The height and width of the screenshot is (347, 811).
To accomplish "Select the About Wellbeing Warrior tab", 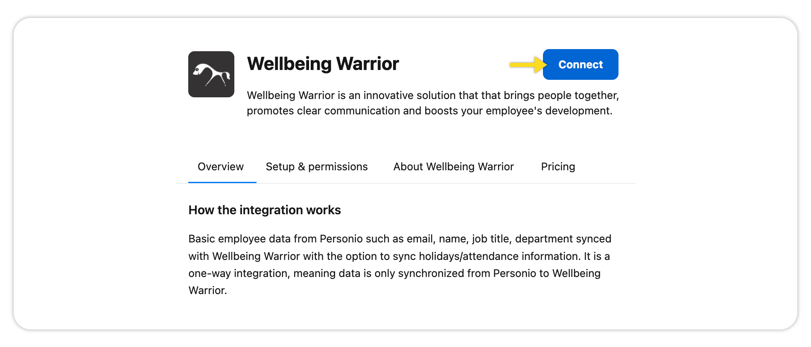I will (453, 166).
